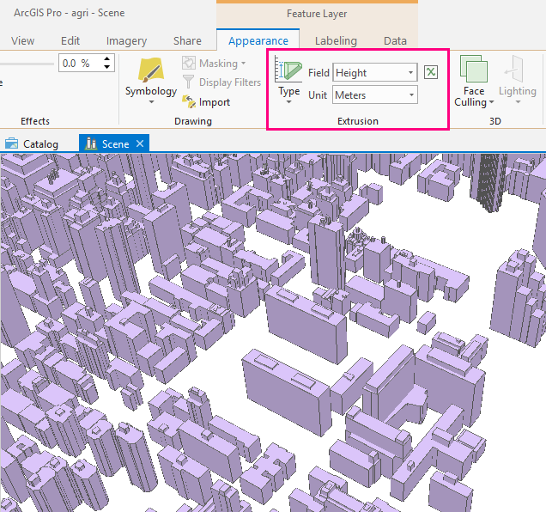Click the Lighting icon
The height and width of the screenshot is (512, 546).
[514, 69]
